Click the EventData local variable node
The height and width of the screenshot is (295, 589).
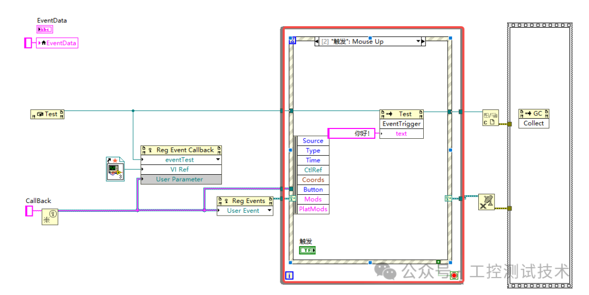pyautogui.click(x=57, y=43)
